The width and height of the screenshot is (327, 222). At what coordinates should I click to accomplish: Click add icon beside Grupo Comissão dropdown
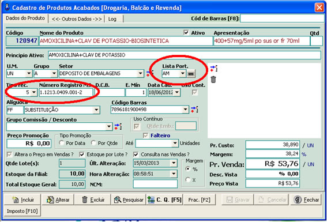(x=118, y=126)
